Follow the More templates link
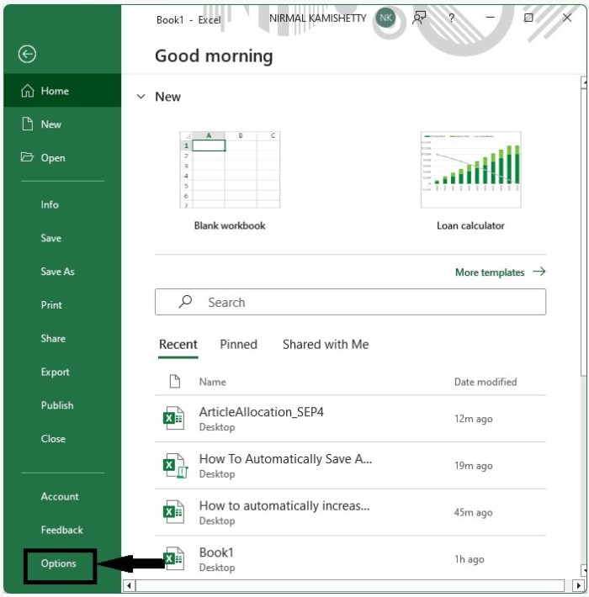The image size is (589, 597). 501,272
